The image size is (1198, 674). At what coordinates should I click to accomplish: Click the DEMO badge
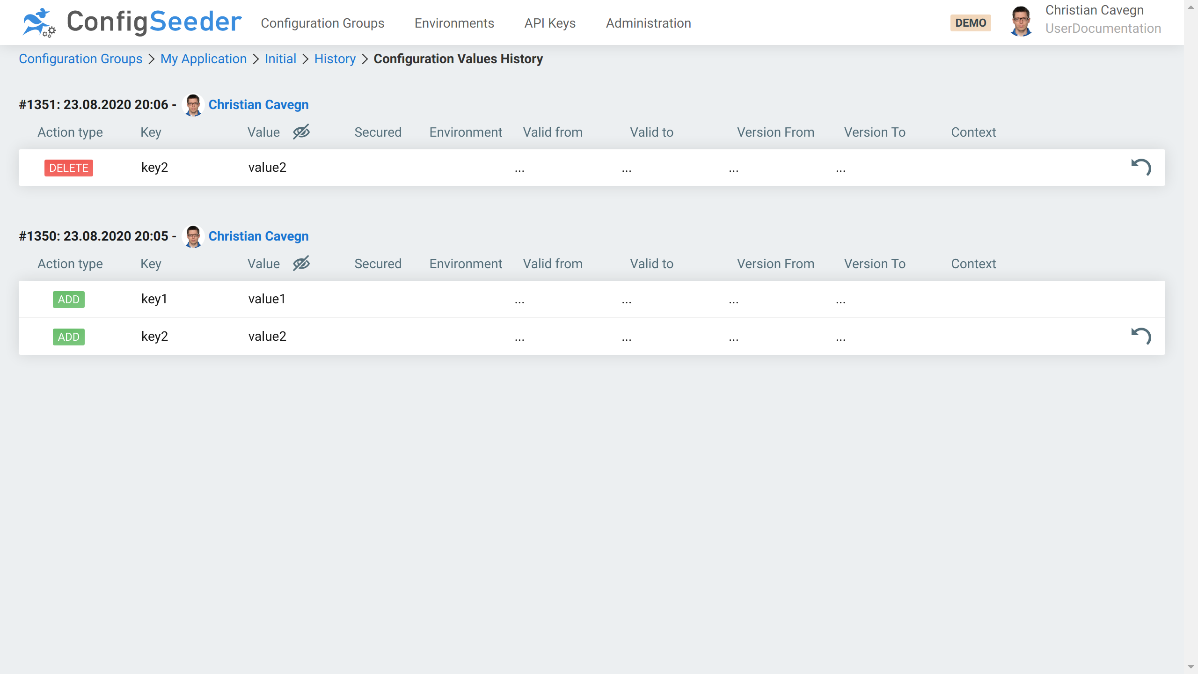coord(970,23)
